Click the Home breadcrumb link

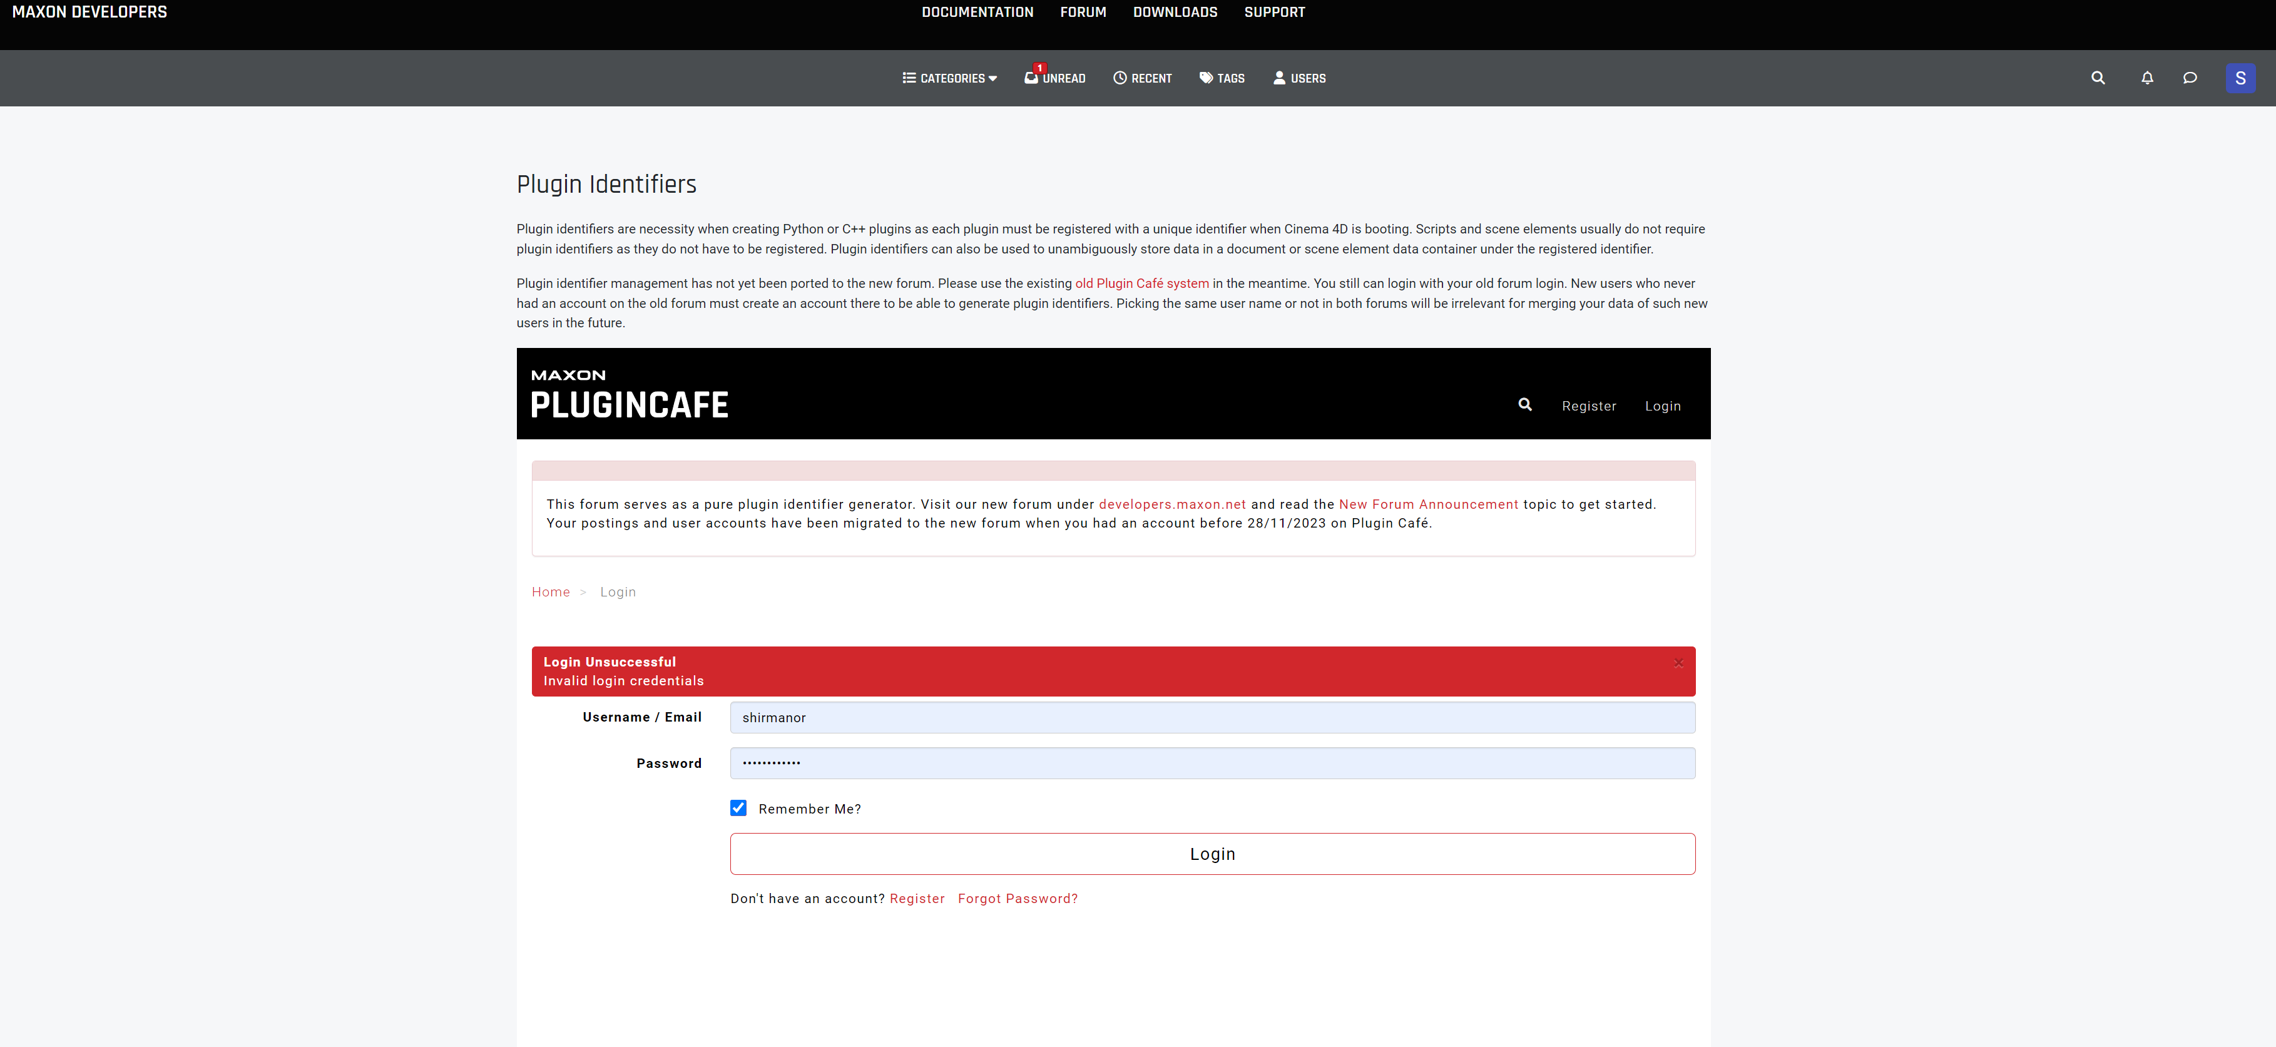coord(551,592)
